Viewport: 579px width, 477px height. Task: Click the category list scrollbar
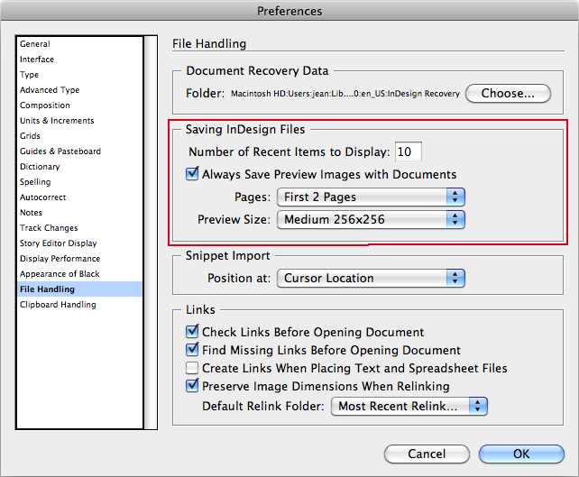click(151, 233)
